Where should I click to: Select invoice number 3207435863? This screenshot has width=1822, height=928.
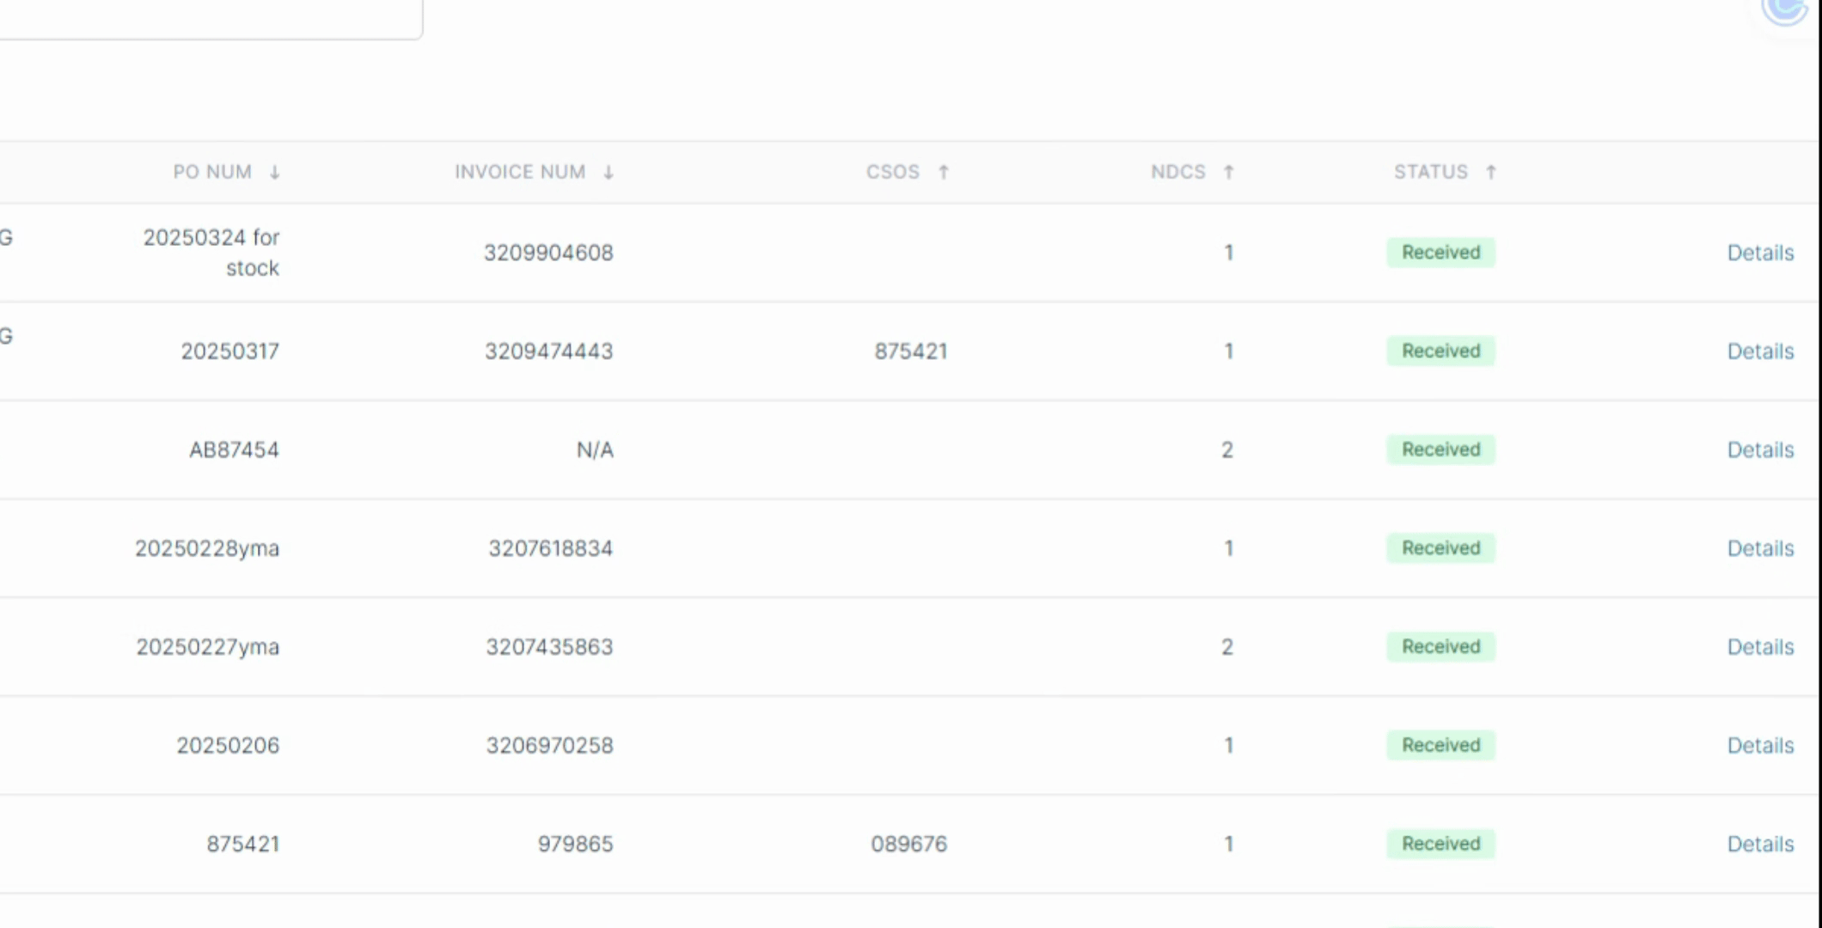tap(549, 647)
